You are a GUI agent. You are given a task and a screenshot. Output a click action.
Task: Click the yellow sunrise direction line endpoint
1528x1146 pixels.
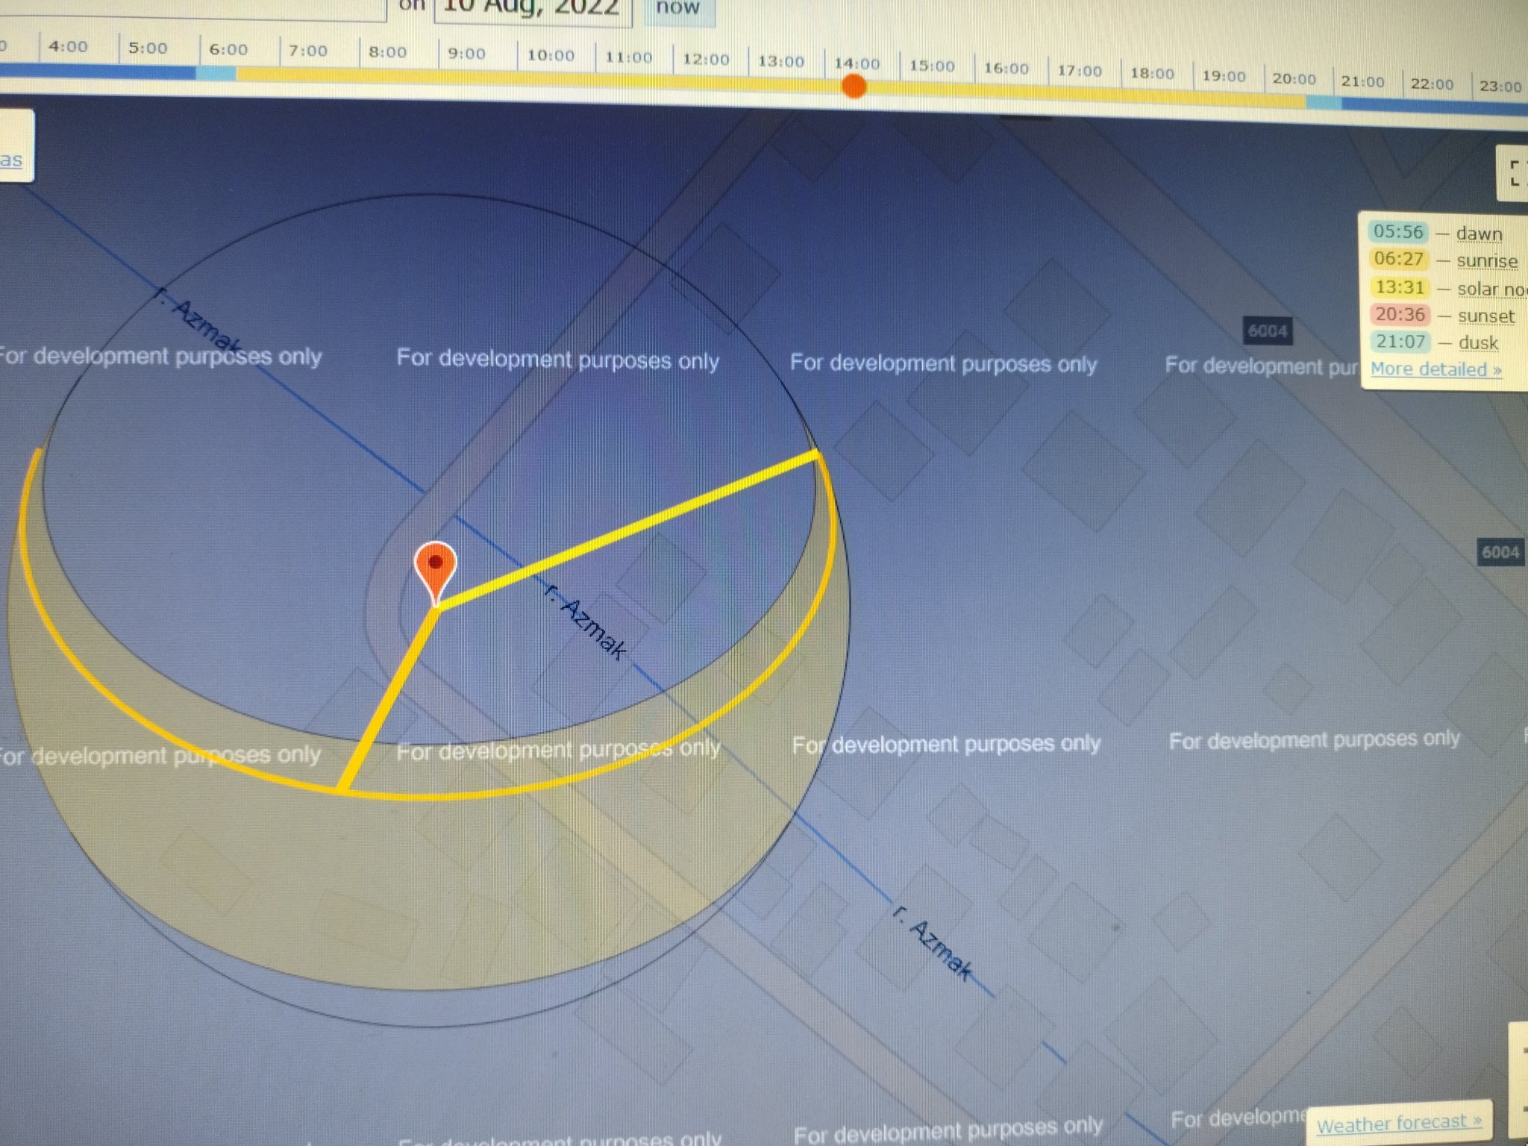pyautogui.click(x=817, y=453)
